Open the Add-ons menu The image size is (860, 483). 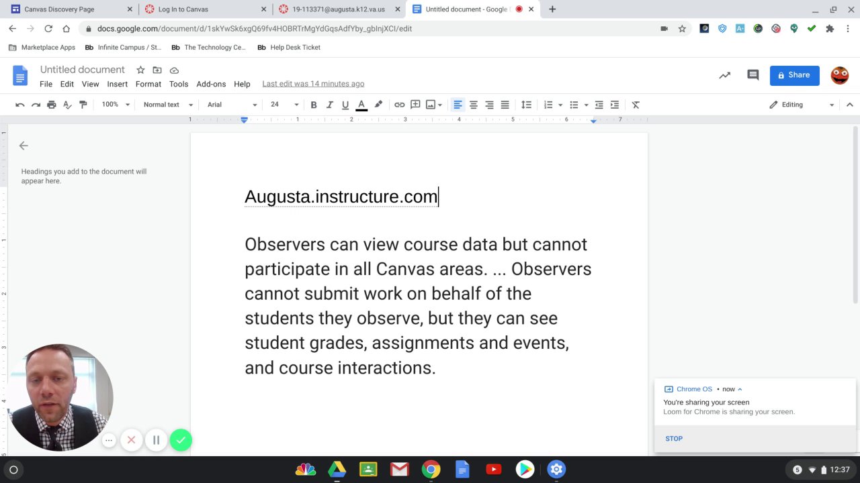pos(211,84)
